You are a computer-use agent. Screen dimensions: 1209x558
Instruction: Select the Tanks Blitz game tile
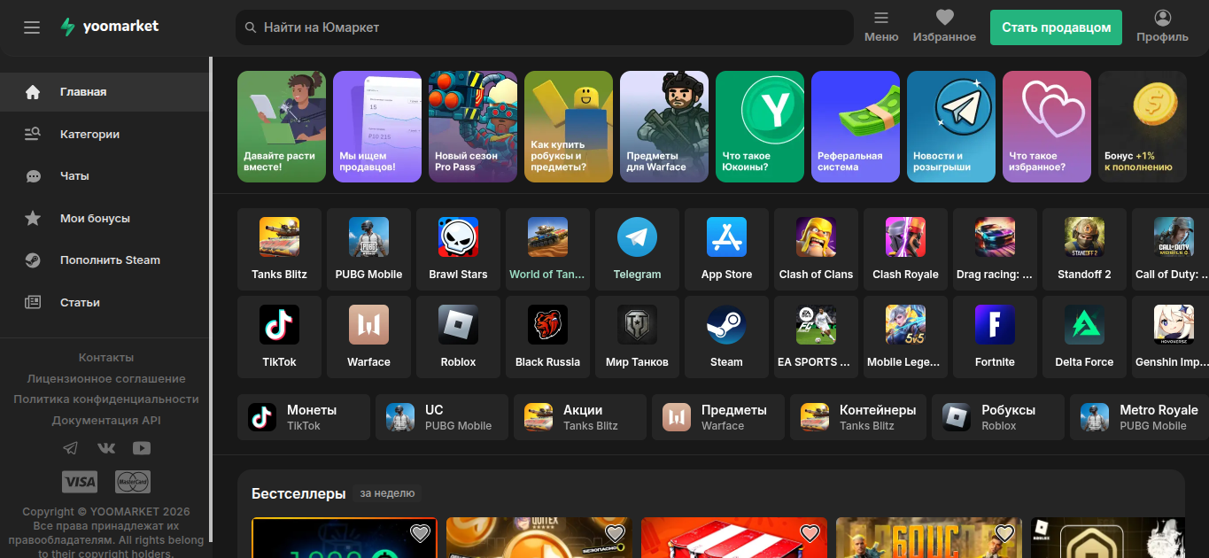coord(279,249)
